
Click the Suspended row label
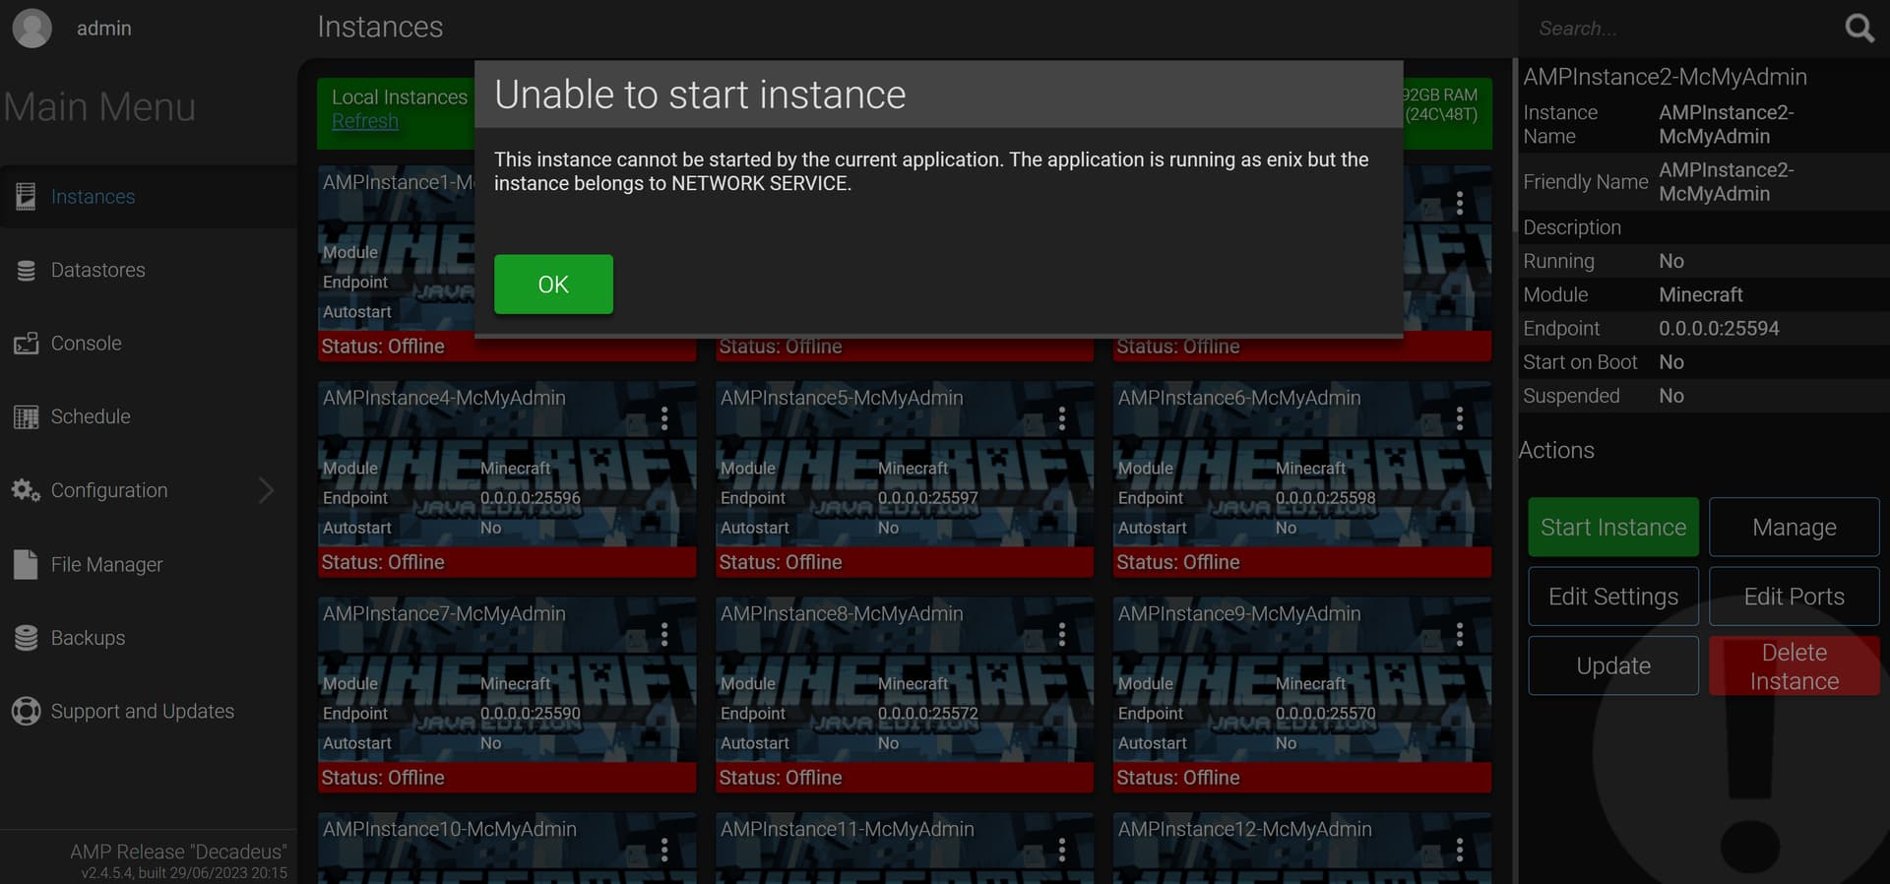(x=1571, y=396)
